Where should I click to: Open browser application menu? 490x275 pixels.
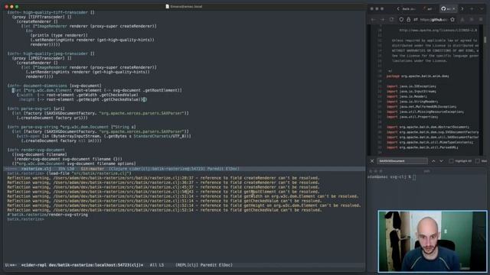[x=481, y=19]
